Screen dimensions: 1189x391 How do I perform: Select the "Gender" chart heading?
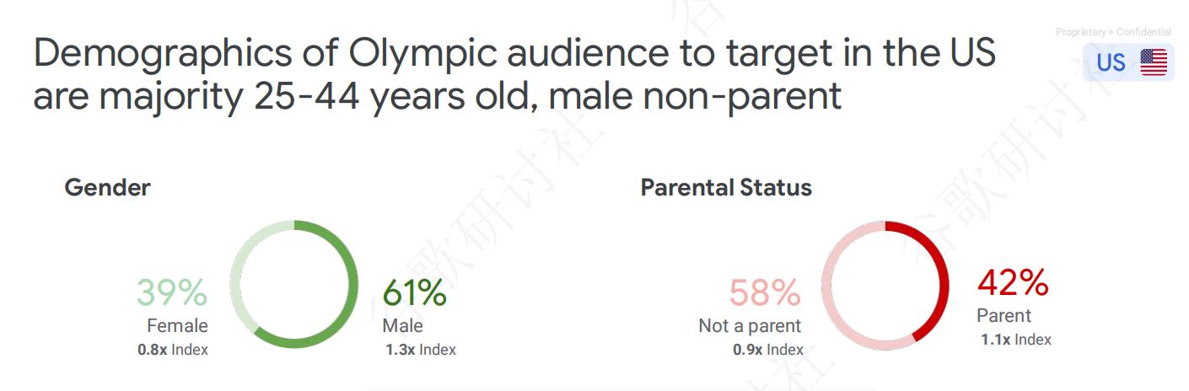point(107,187)
